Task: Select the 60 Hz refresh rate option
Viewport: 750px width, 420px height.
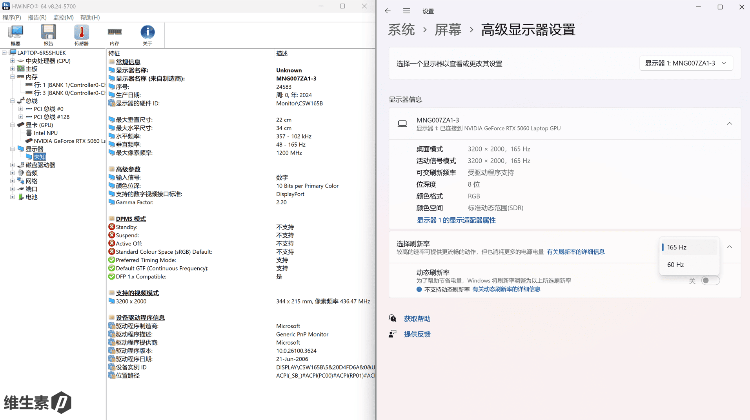Action: [675, 265]
